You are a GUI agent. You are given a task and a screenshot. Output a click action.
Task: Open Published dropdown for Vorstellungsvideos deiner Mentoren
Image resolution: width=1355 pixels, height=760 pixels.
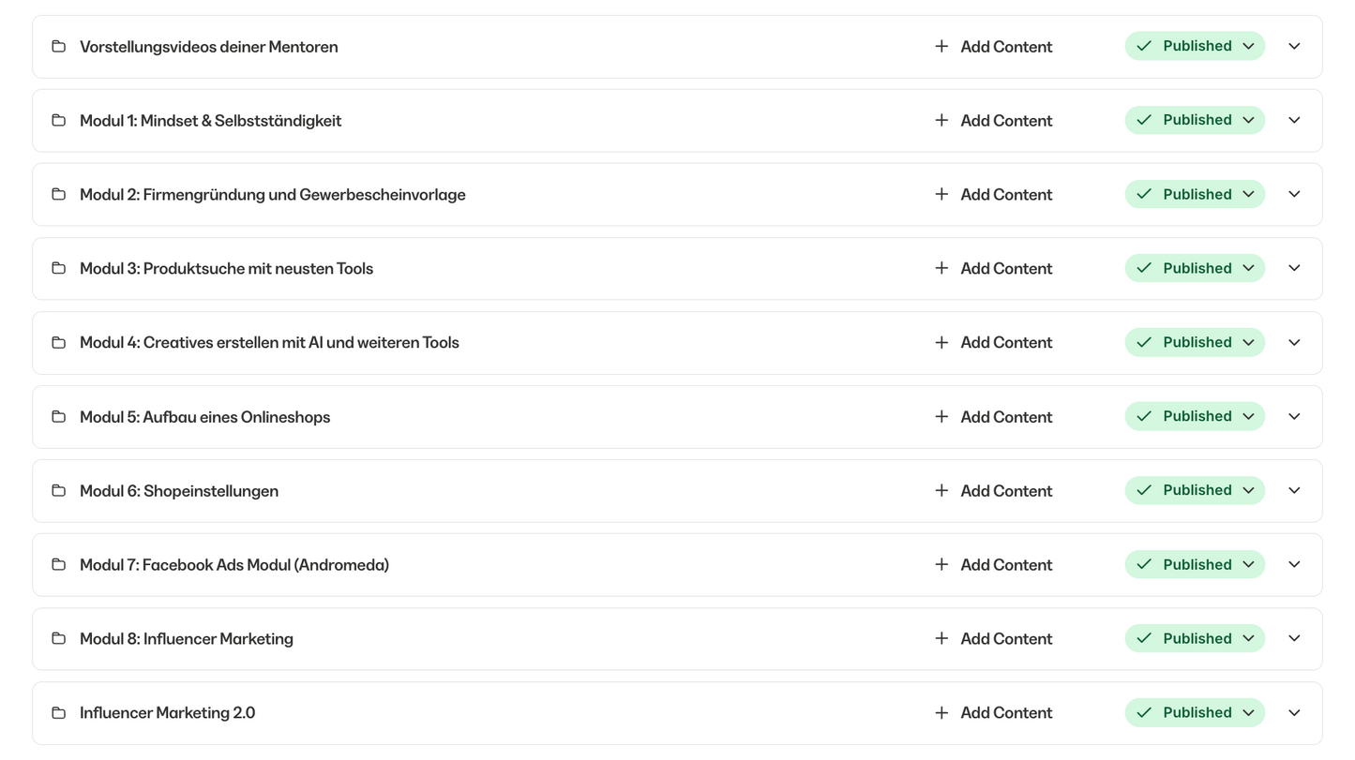[x=1195, y=46]
